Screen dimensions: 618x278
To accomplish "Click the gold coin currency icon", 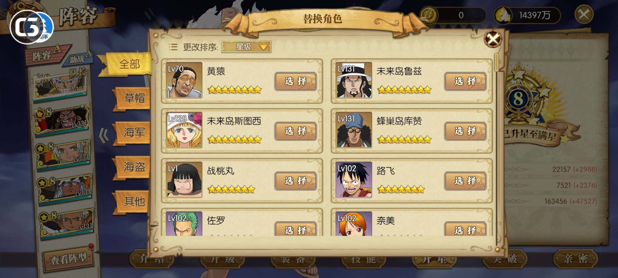I will pos(429,15).
